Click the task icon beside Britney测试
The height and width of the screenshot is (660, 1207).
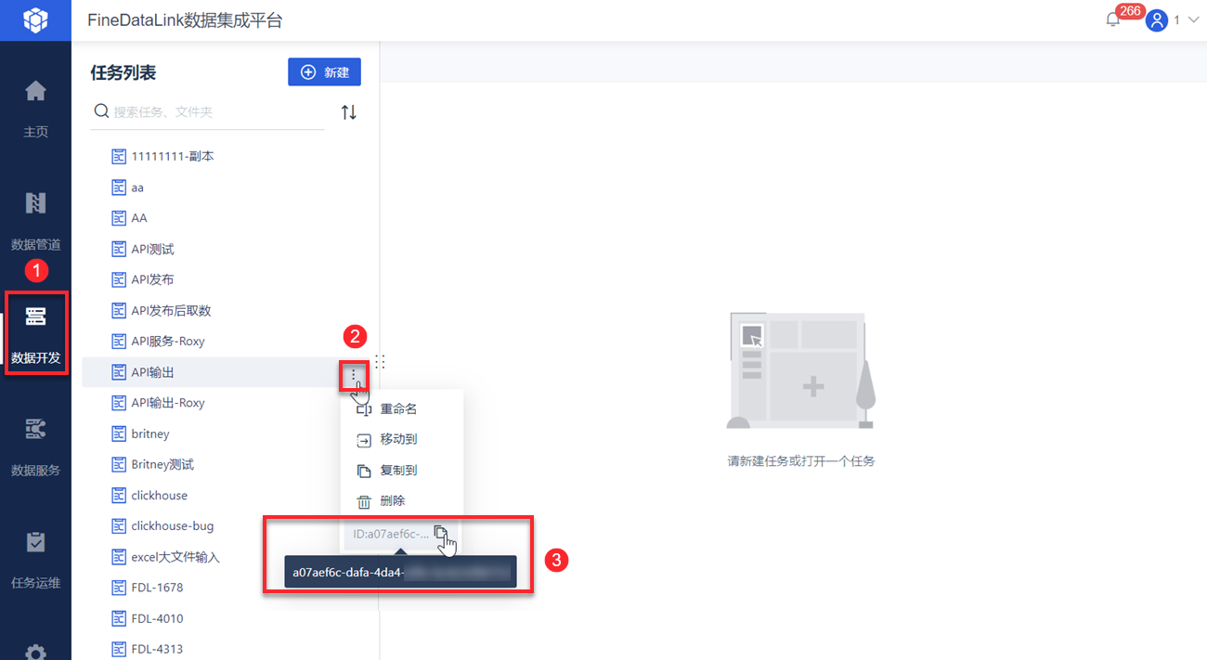point(119,464)
